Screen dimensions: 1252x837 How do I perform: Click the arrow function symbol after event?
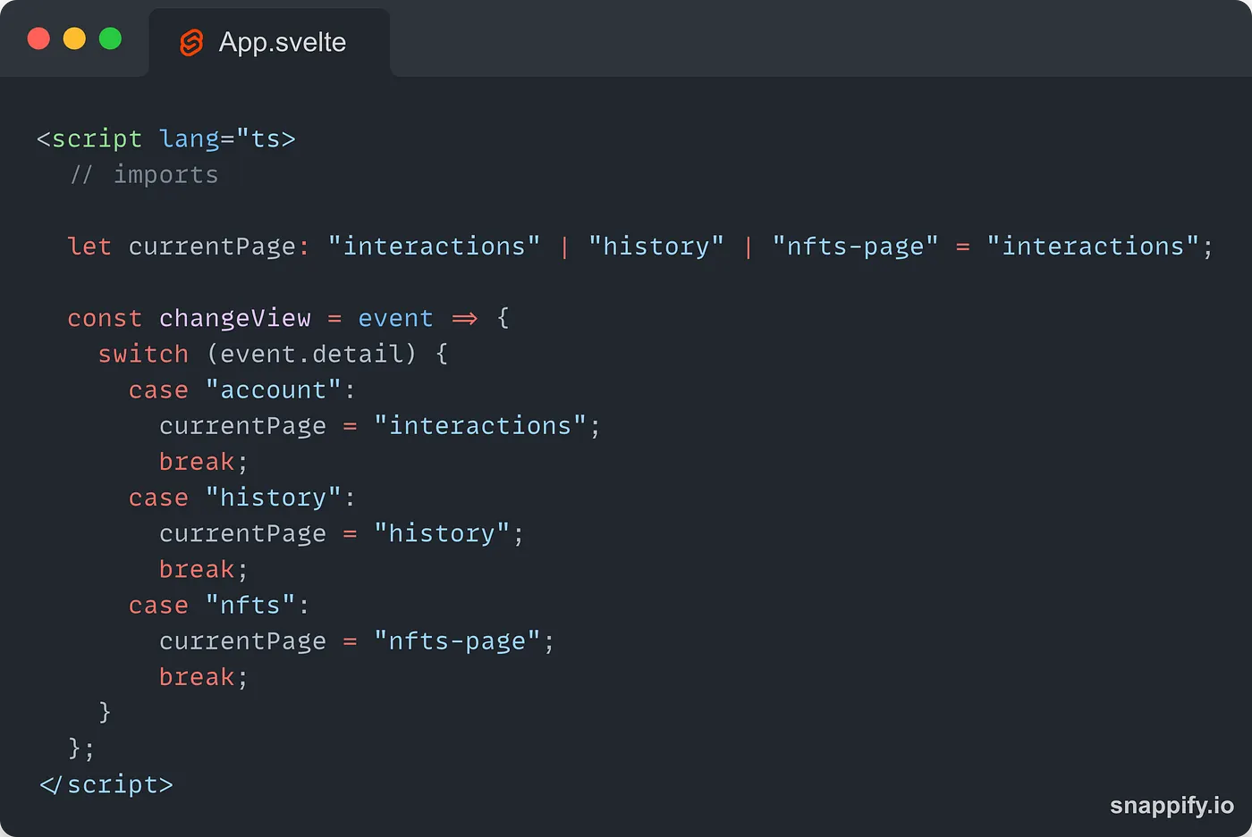tap(464, 318)
